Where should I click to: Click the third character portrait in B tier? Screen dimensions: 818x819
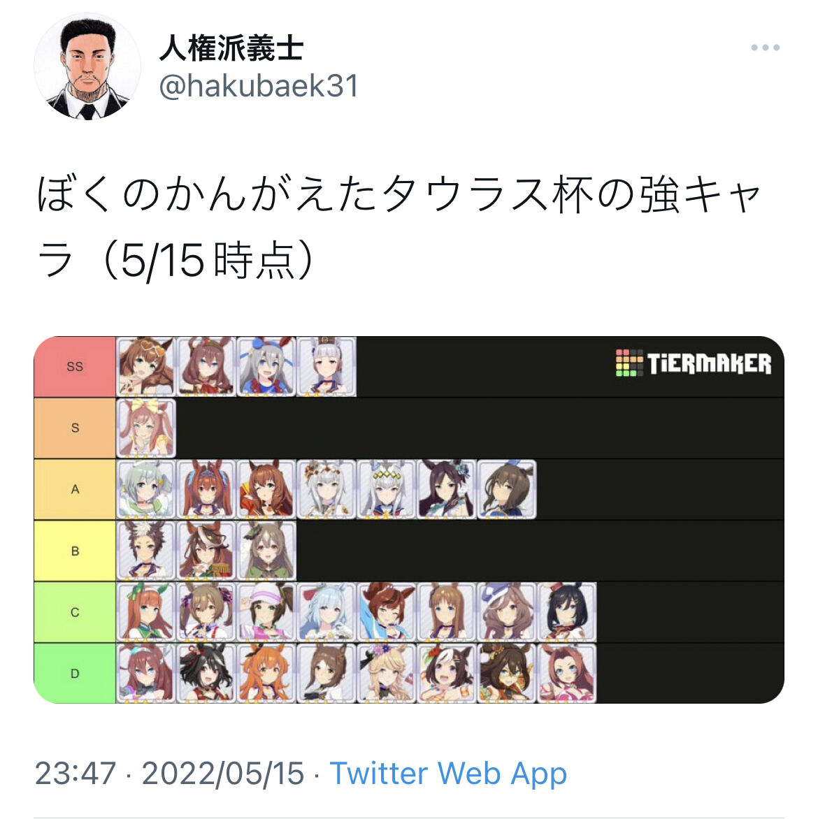tap(266, 551)
